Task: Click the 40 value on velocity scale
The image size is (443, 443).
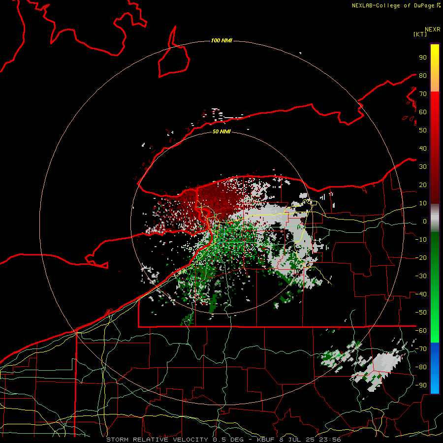Action: tap(423, 149)
